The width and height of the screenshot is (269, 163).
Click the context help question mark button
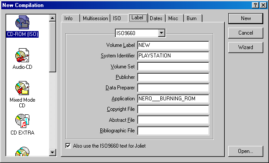255,5
